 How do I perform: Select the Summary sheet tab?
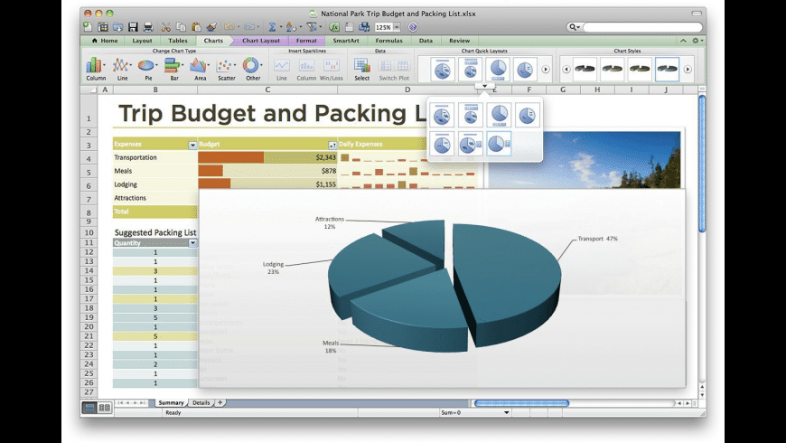(x=171, y=403)
